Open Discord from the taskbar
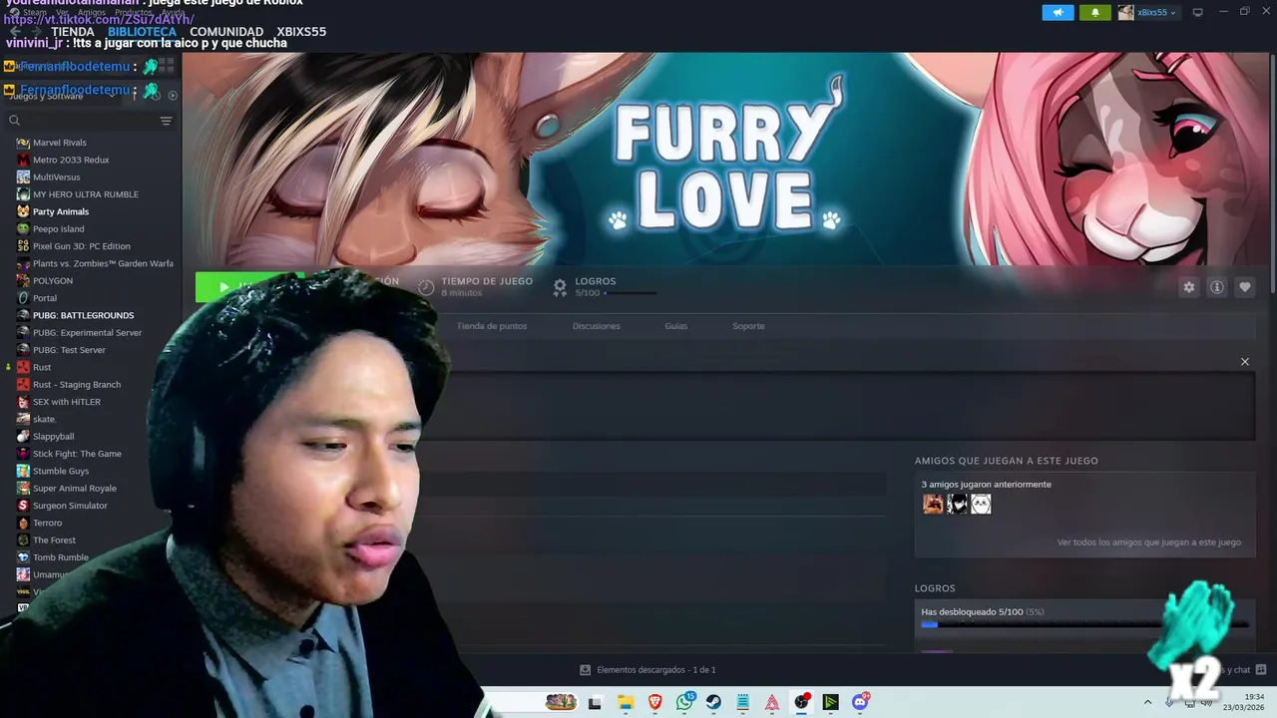 click(860, 702)
